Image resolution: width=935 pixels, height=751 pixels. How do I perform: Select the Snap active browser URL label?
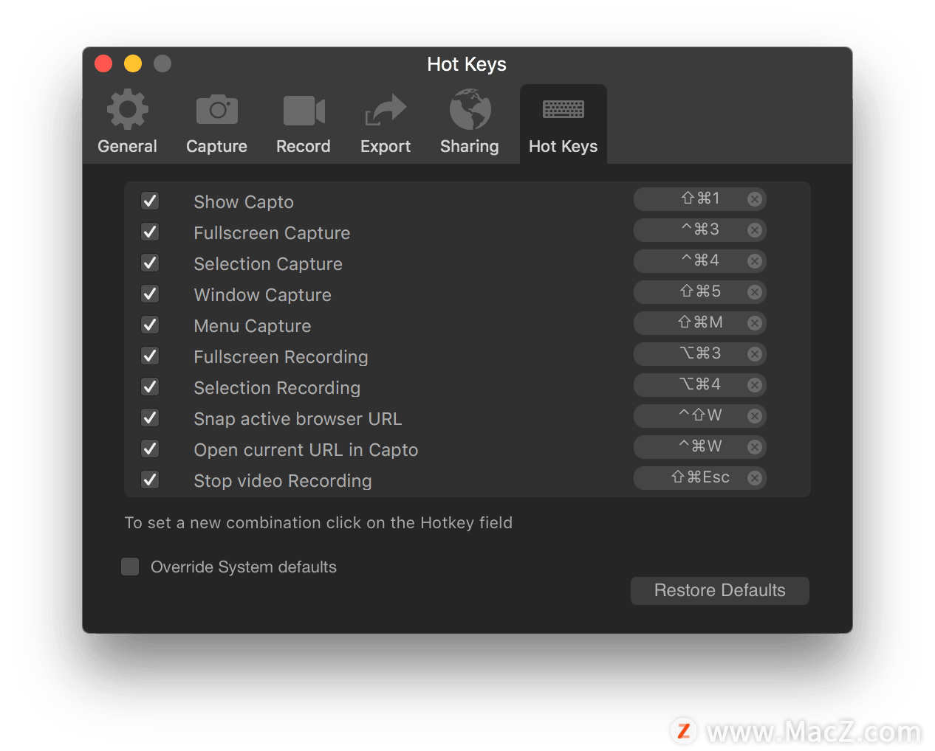298,419
